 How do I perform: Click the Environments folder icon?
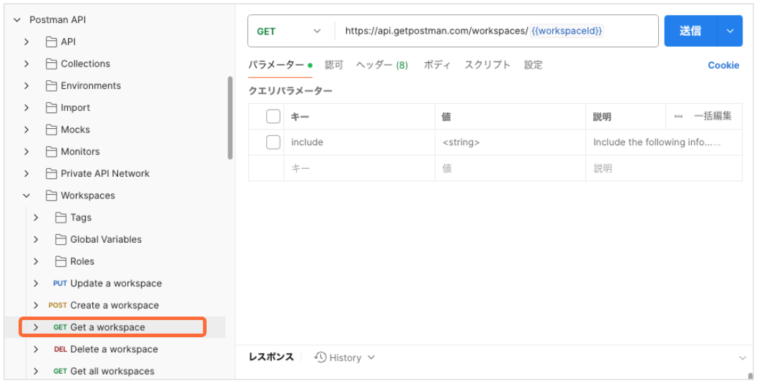coord(51,86)
